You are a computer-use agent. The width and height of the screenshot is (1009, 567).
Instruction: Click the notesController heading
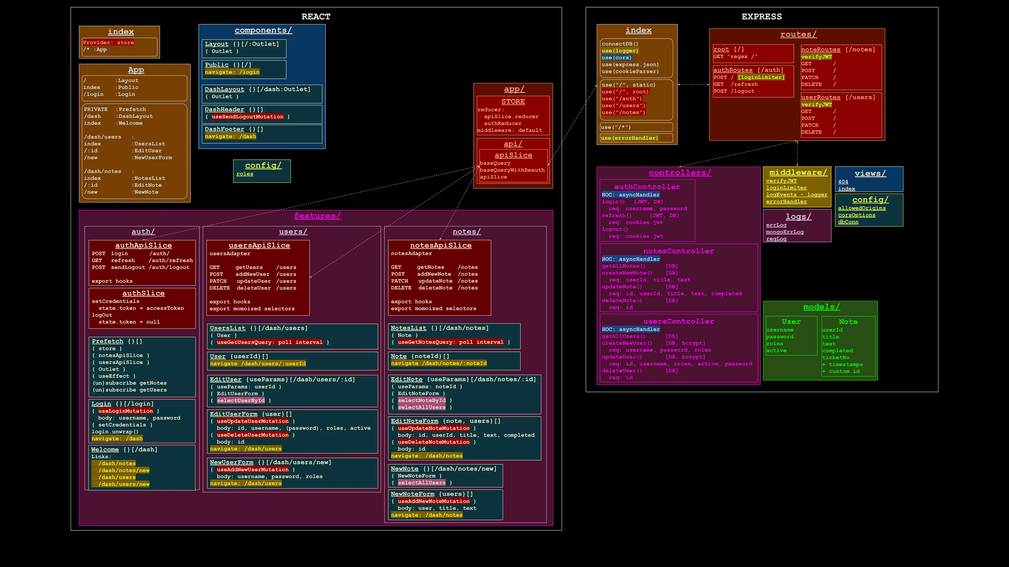point(679,251)
